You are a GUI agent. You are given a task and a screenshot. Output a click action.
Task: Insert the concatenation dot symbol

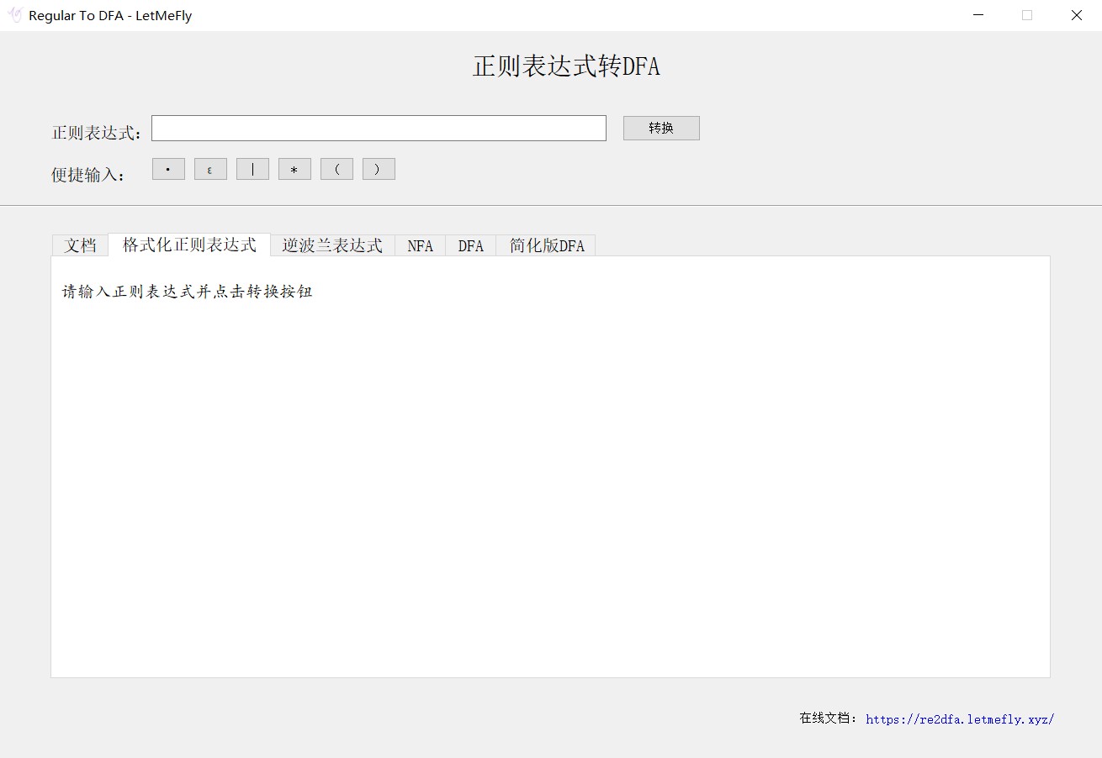click(x=168, y=169)
